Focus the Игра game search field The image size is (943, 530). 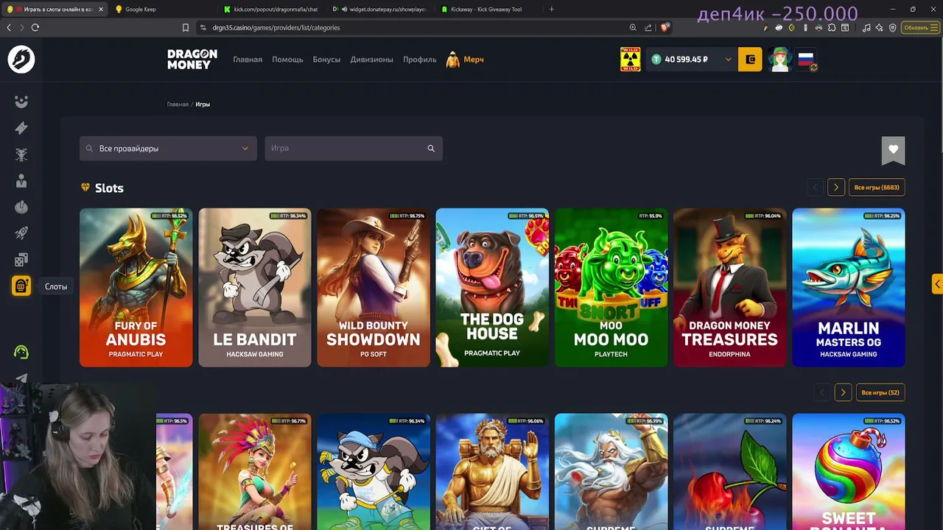[354, 149]
